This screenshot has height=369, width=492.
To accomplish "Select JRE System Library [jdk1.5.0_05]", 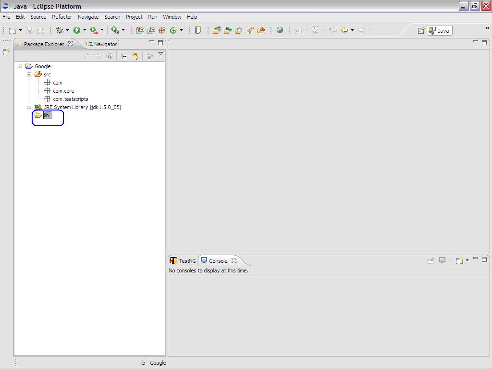I will point(82,107).
